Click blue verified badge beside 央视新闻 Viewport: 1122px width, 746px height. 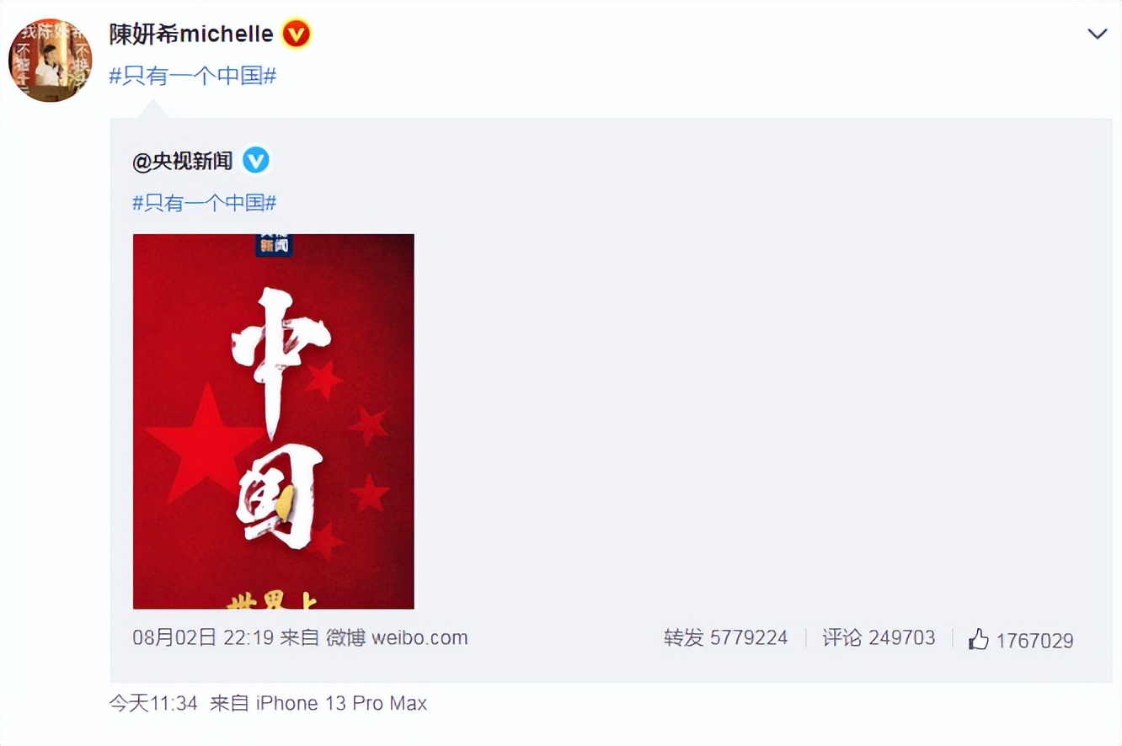[256, 160]
